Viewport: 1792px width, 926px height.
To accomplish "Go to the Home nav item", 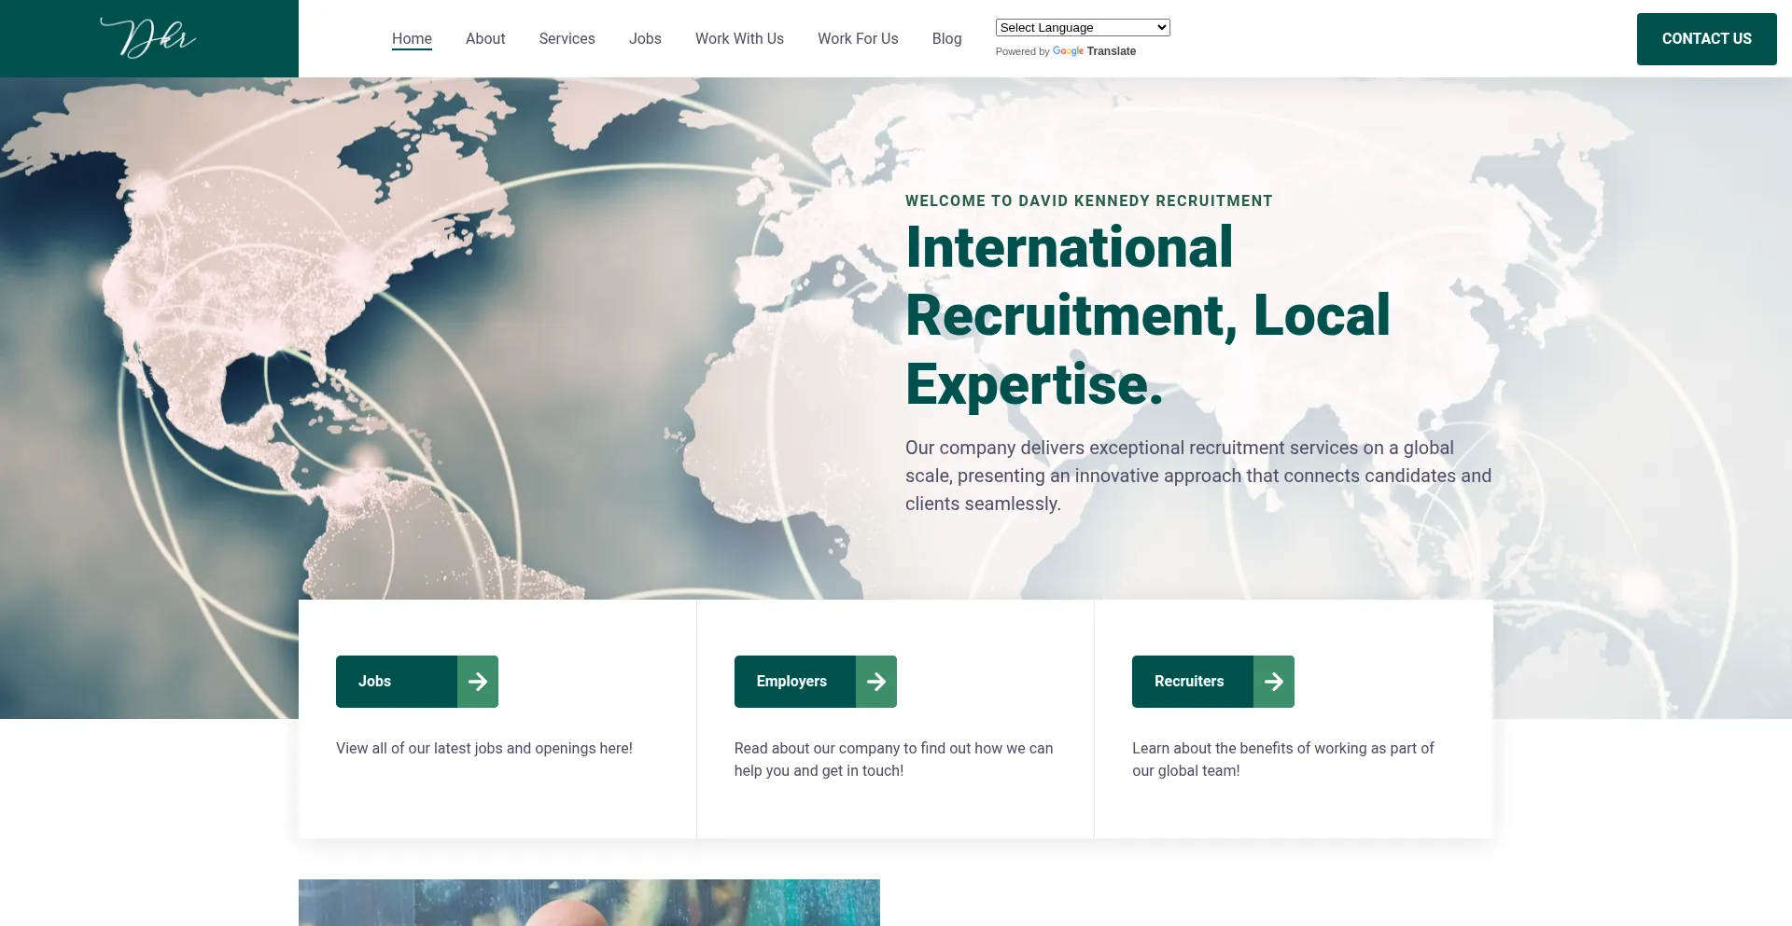I will click(x=412, y=38).
